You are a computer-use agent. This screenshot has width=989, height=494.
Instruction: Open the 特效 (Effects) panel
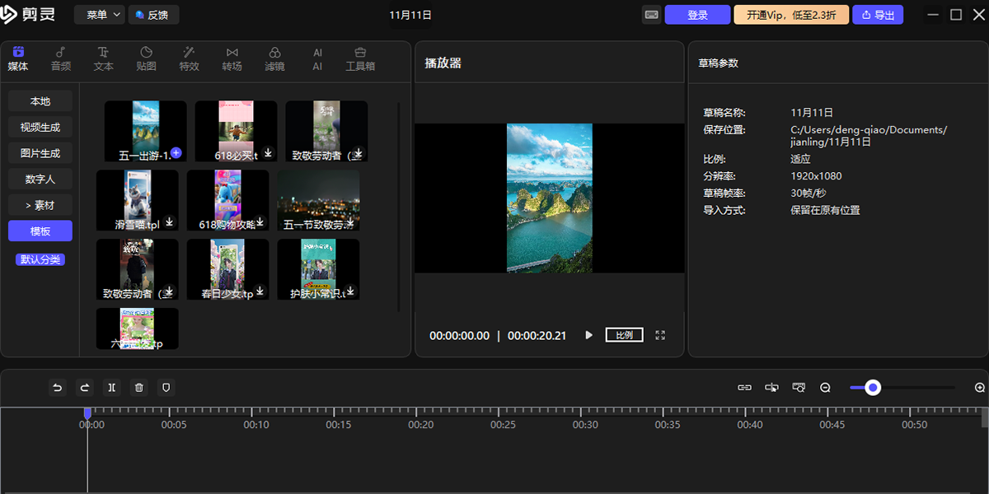(189, 58)
